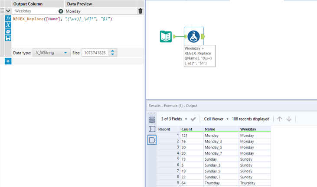Click the Data Preview value Monday

73,11
